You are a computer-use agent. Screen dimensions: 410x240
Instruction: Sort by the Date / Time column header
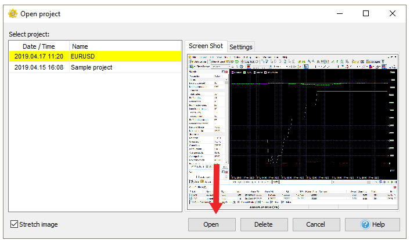pos(39,46)
